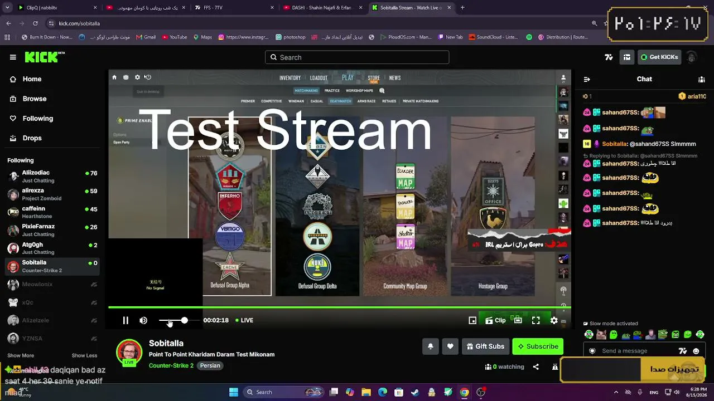Screen dimensions: 714x401
Task: Open Atg0gh channel in Following list
Action: [53, 248]
